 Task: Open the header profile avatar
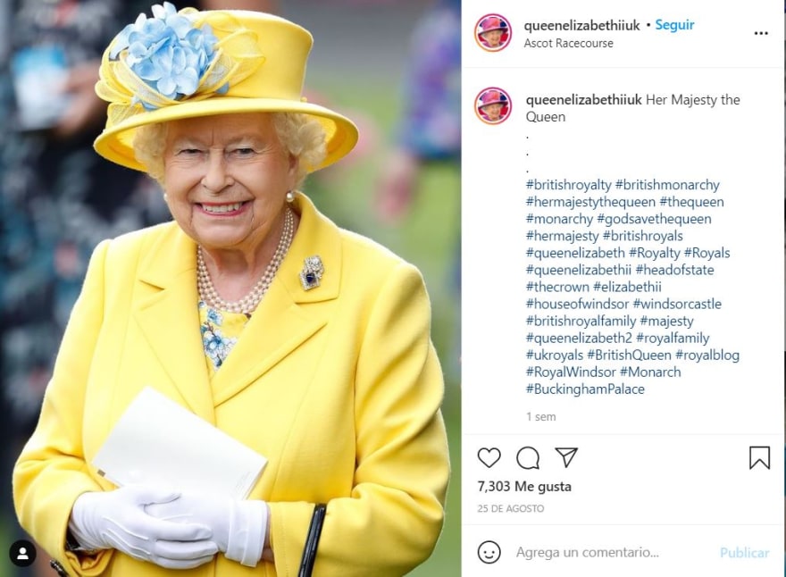(493, 32)
